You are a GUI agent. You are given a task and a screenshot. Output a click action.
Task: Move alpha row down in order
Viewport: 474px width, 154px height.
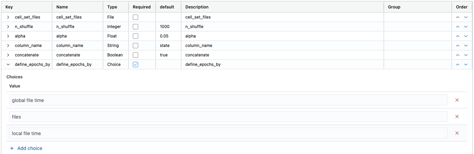coord(466,36)
